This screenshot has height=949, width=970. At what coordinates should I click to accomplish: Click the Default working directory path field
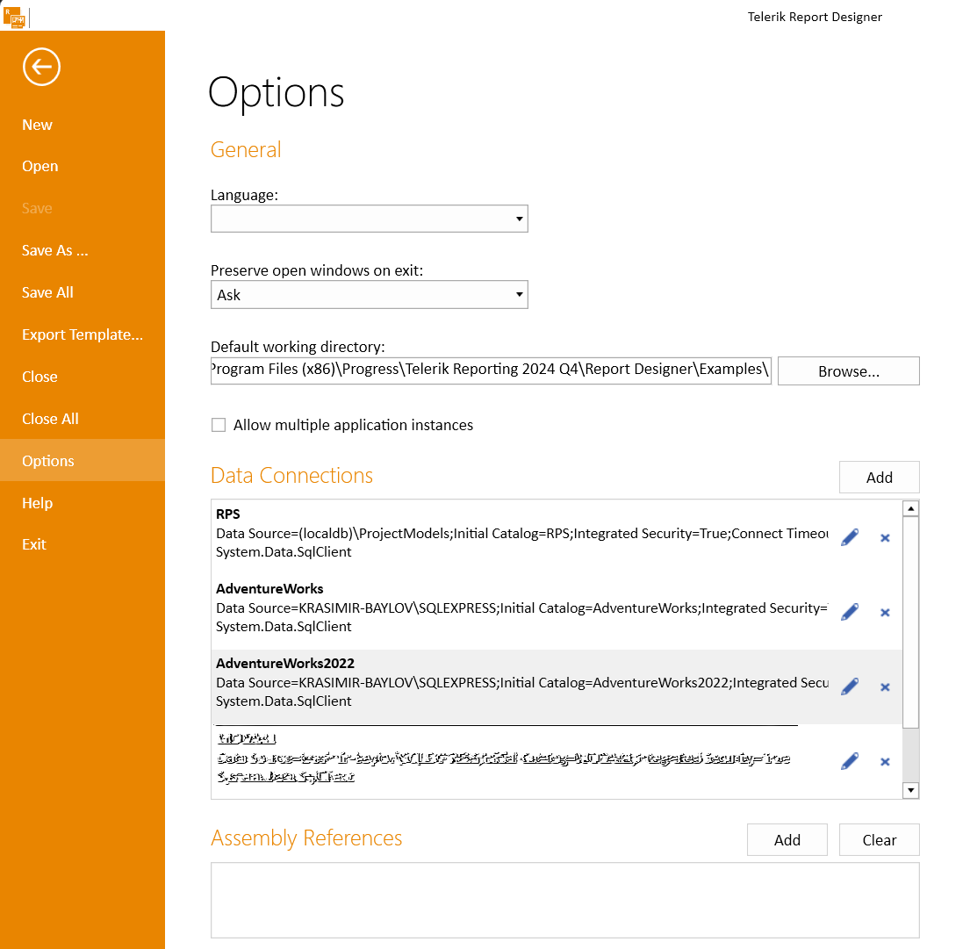pos(491,370)
